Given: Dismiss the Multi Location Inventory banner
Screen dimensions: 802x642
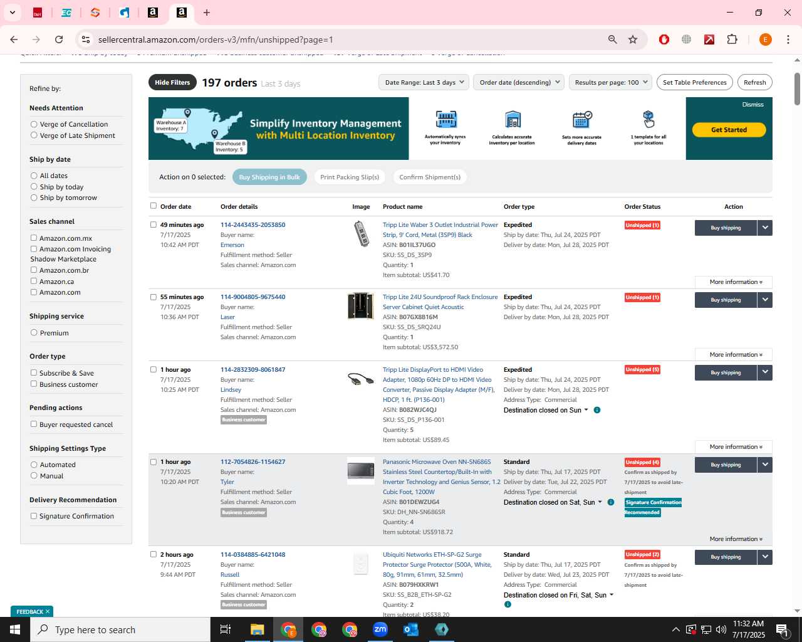Looking at the screenshot, I should pyautogui.click(x=753, y=105).
